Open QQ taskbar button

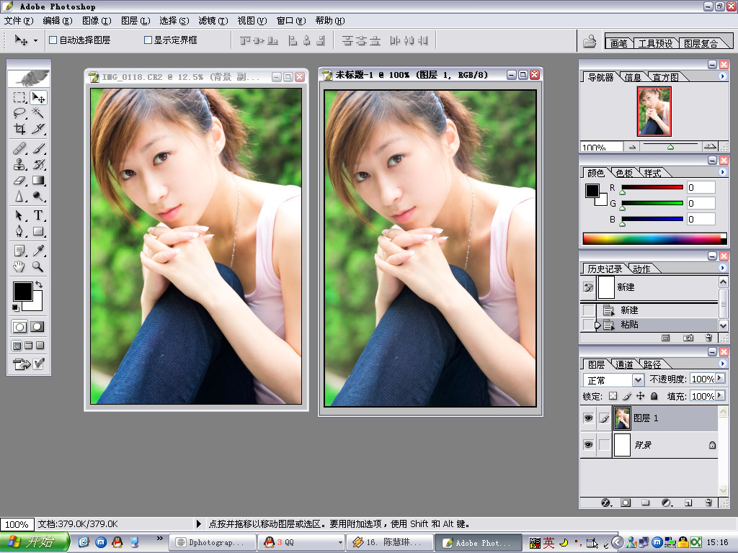pyautogui.click(x=302, y=542)
